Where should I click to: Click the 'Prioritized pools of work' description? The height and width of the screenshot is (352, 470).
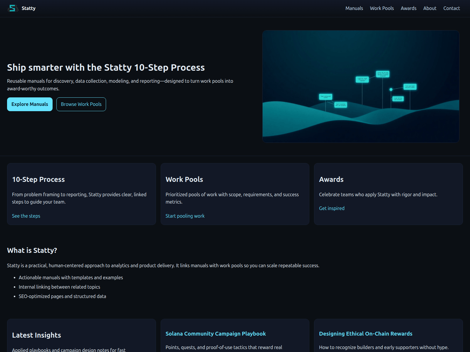(x=232, y=198)
